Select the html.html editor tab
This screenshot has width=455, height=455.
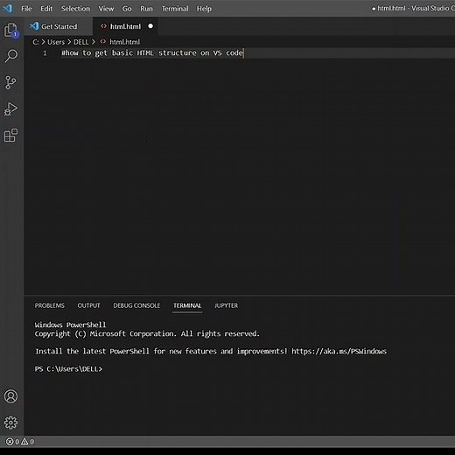point(125,26)
